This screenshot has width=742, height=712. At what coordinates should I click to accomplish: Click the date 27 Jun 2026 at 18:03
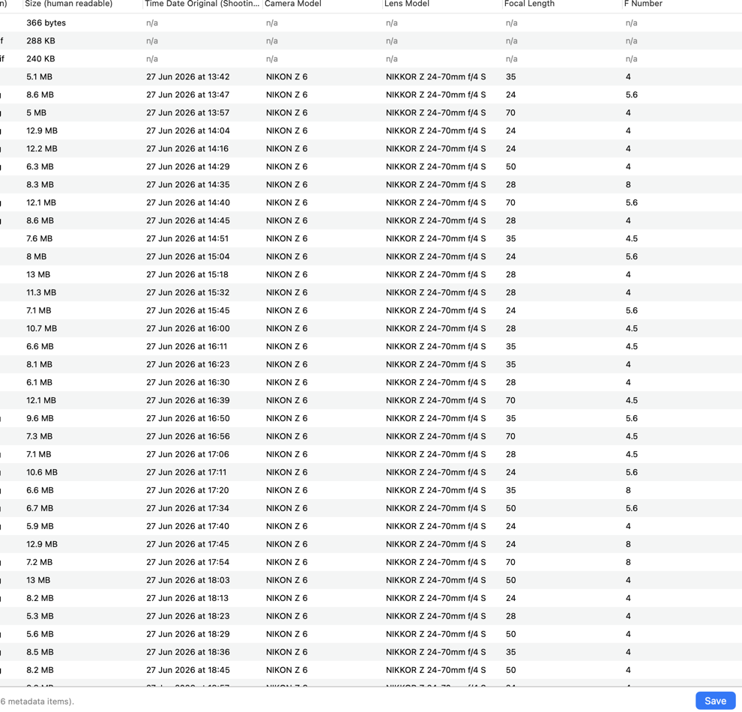[x=188, y=580]
